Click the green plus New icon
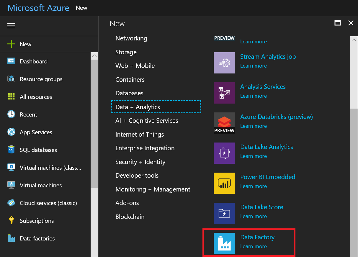358x257 pixels. pyautogui.click(x=11, y=44)
